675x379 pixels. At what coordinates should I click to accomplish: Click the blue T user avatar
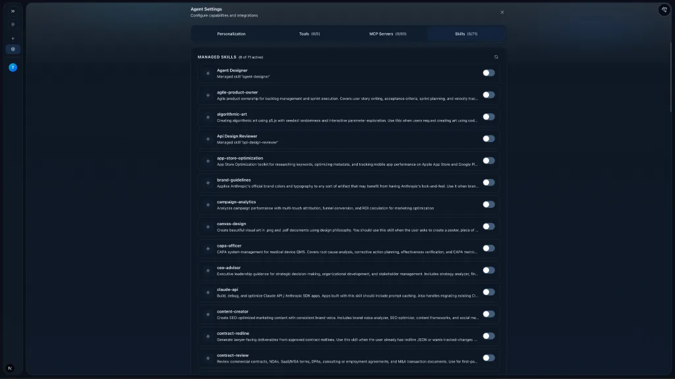pyautogui.click(x=13, y=67)
